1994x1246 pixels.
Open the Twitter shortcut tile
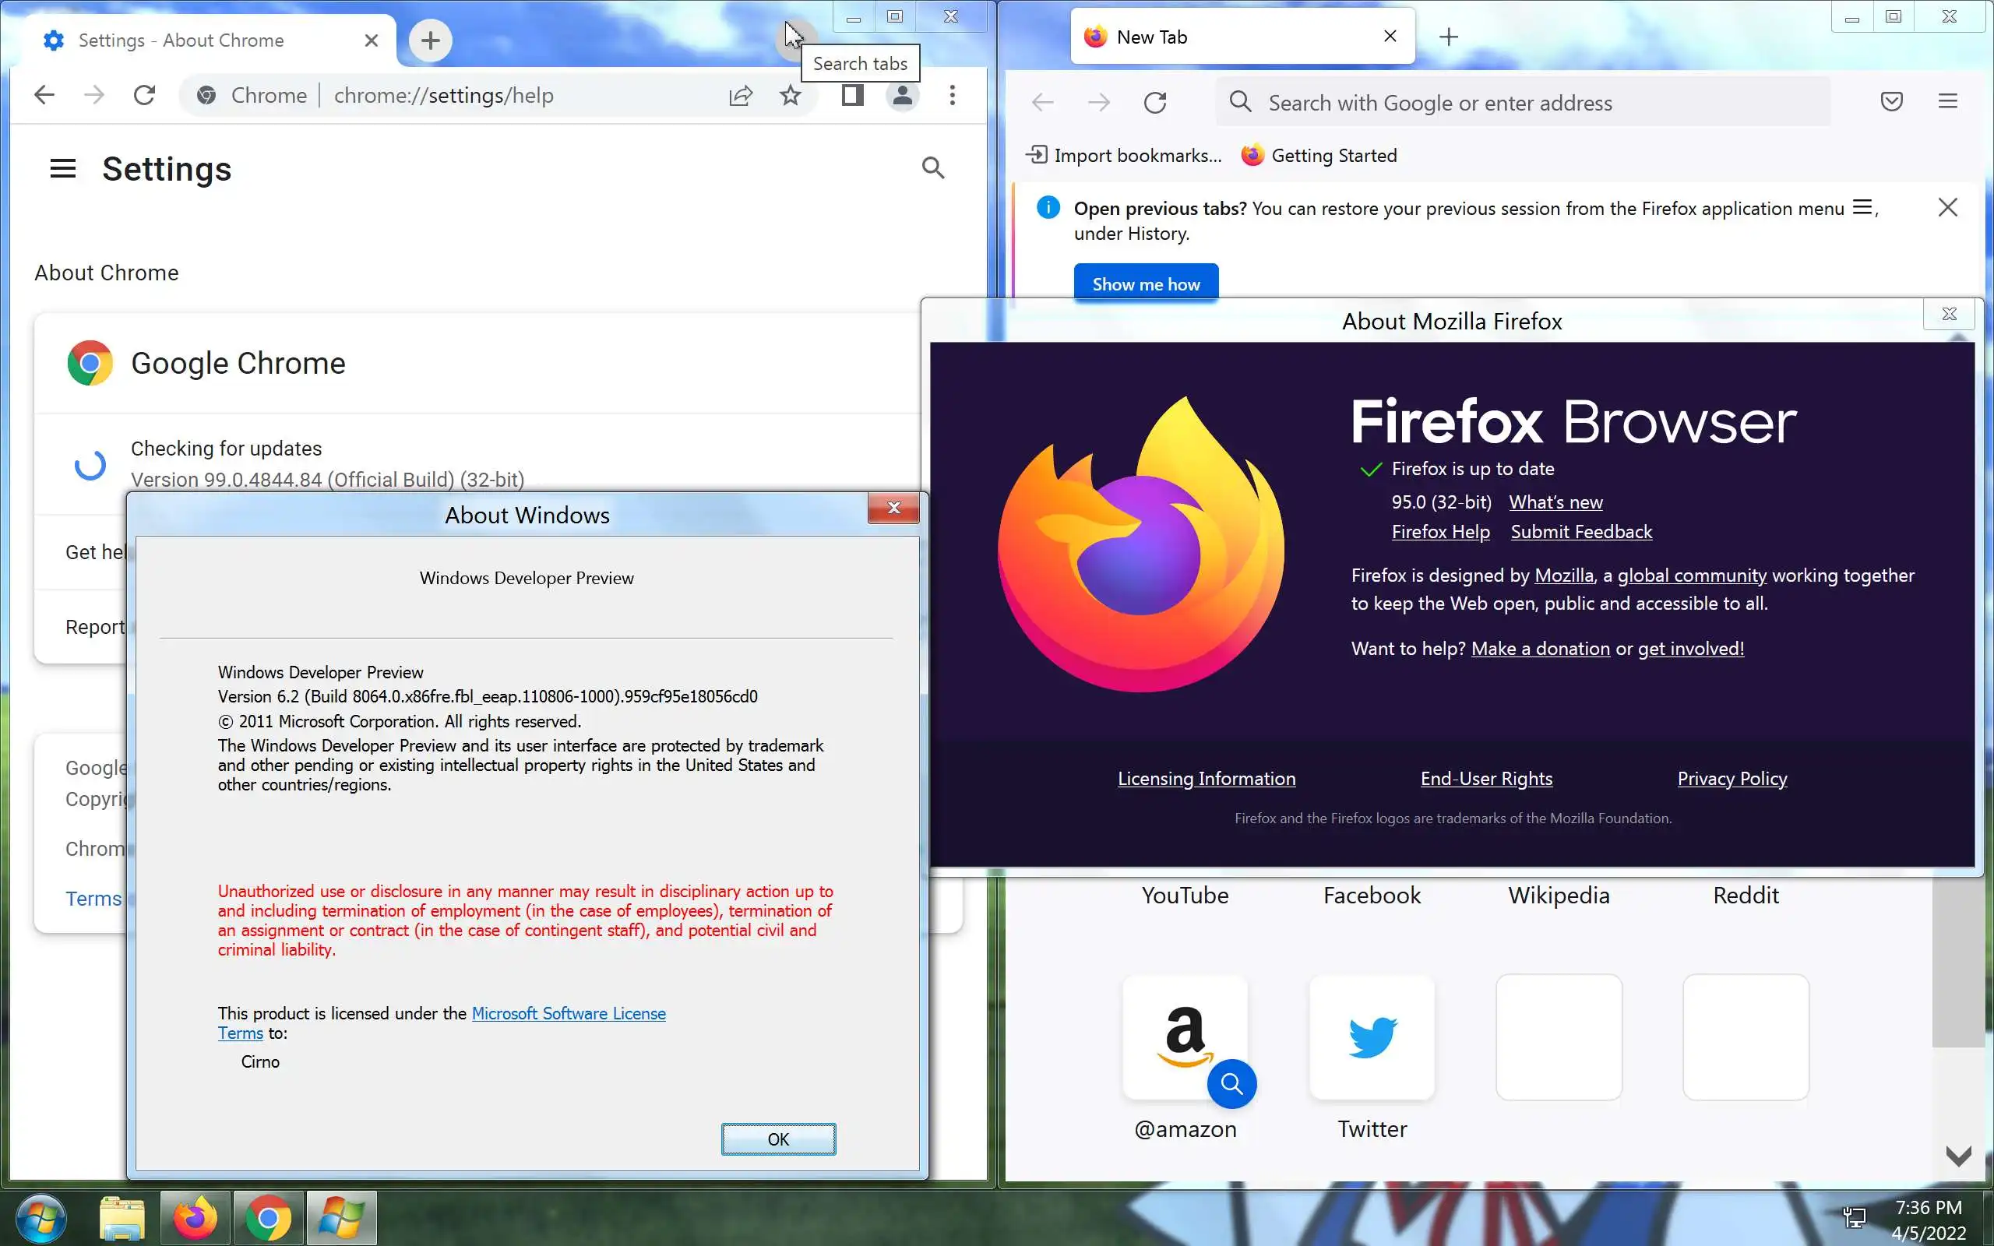pos(1372,1037)
